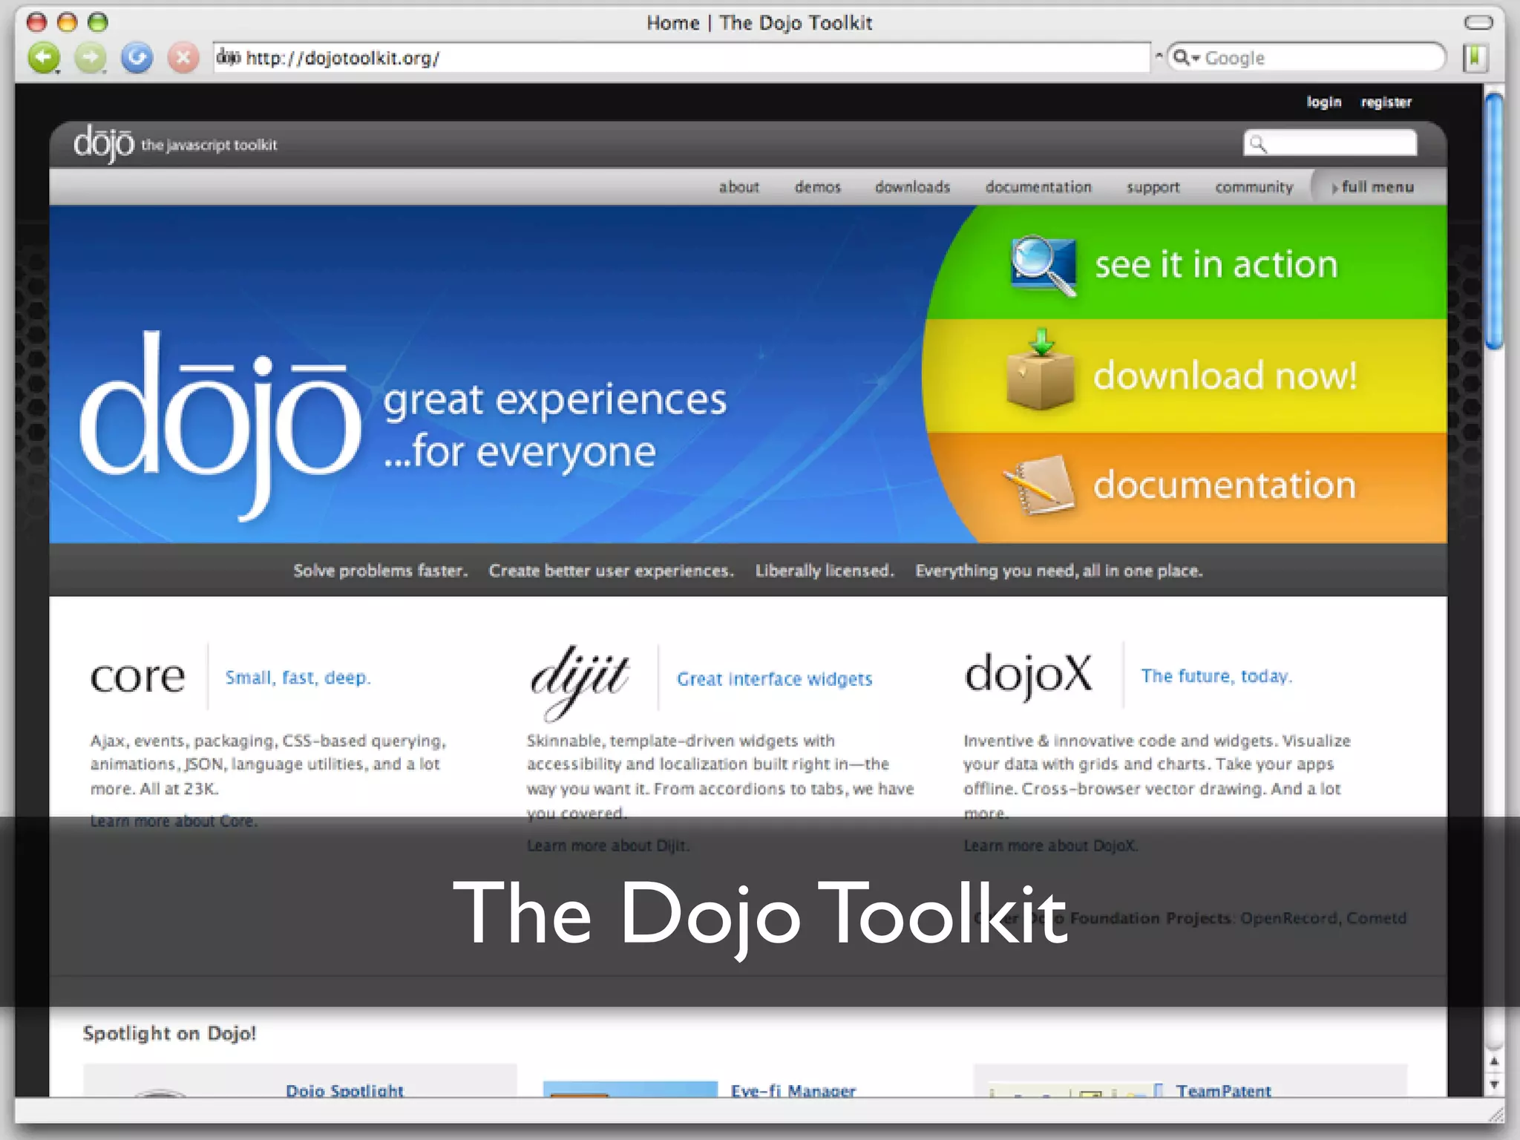
Task: Click the dijit script logo
Action: pyautogui.click(x=580, y=682)
